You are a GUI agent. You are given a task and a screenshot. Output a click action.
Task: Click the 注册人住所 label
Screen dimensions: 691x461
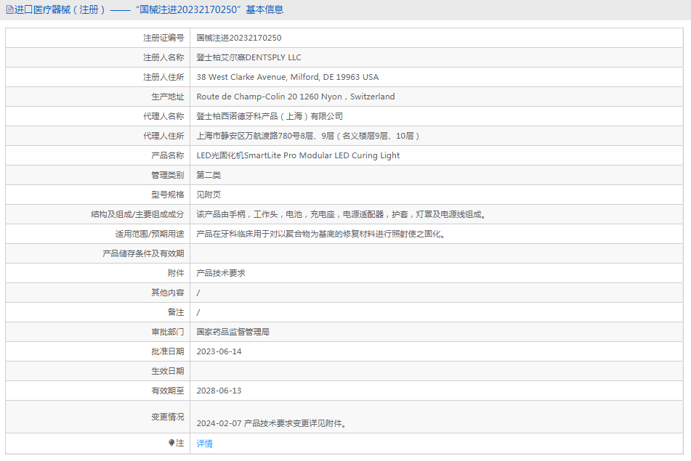pos(163,77)
